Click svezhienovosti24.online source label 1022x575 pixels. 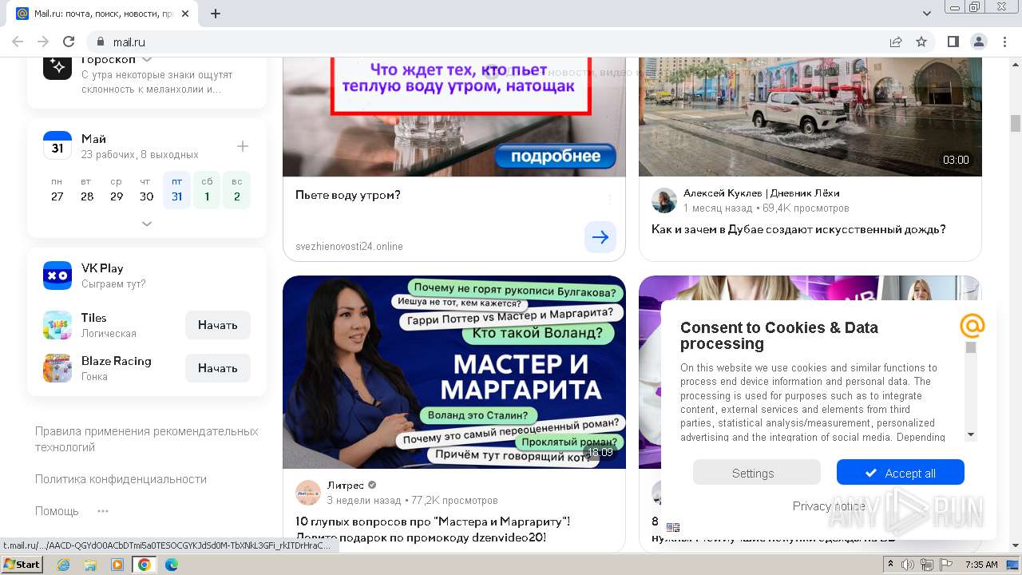(x=349, y=246)
